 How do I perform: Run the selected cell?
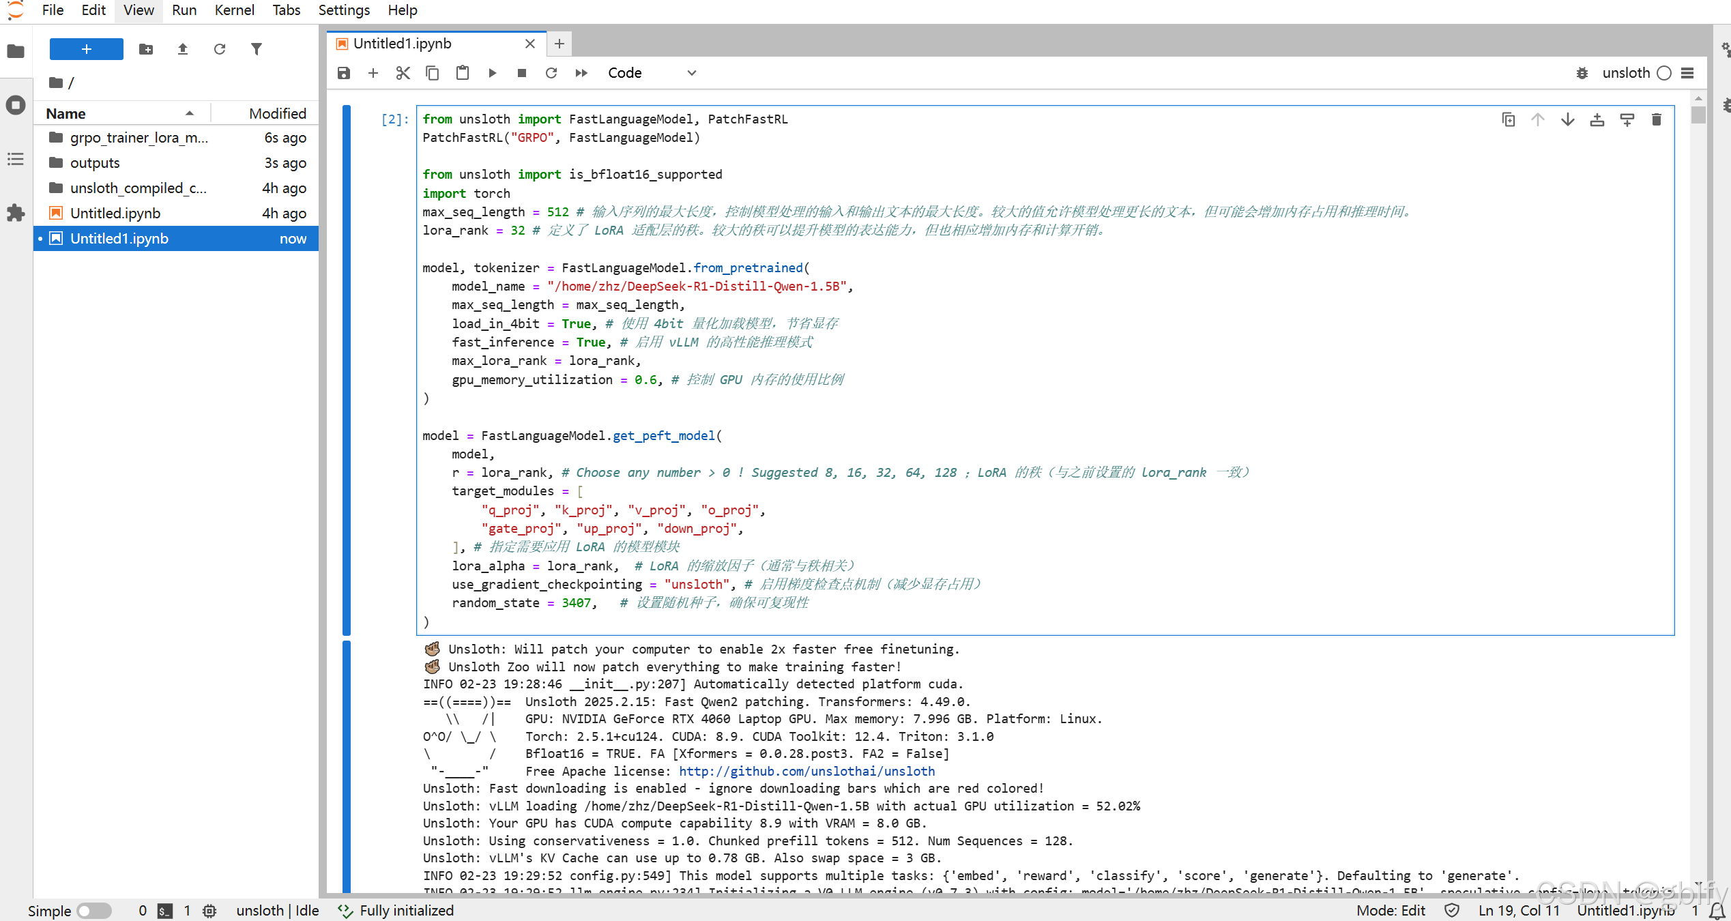(492, 73)
